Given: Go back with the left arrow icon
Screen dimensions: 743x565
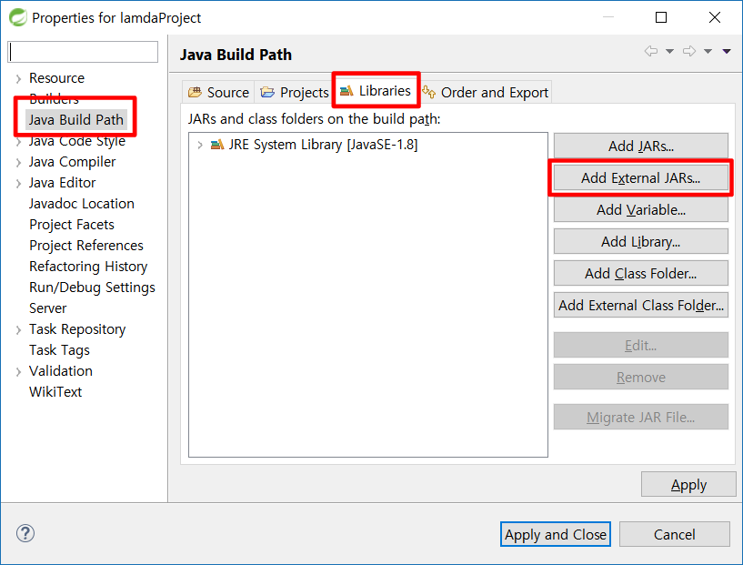Looking at the screenshot, I should point(651,51).
